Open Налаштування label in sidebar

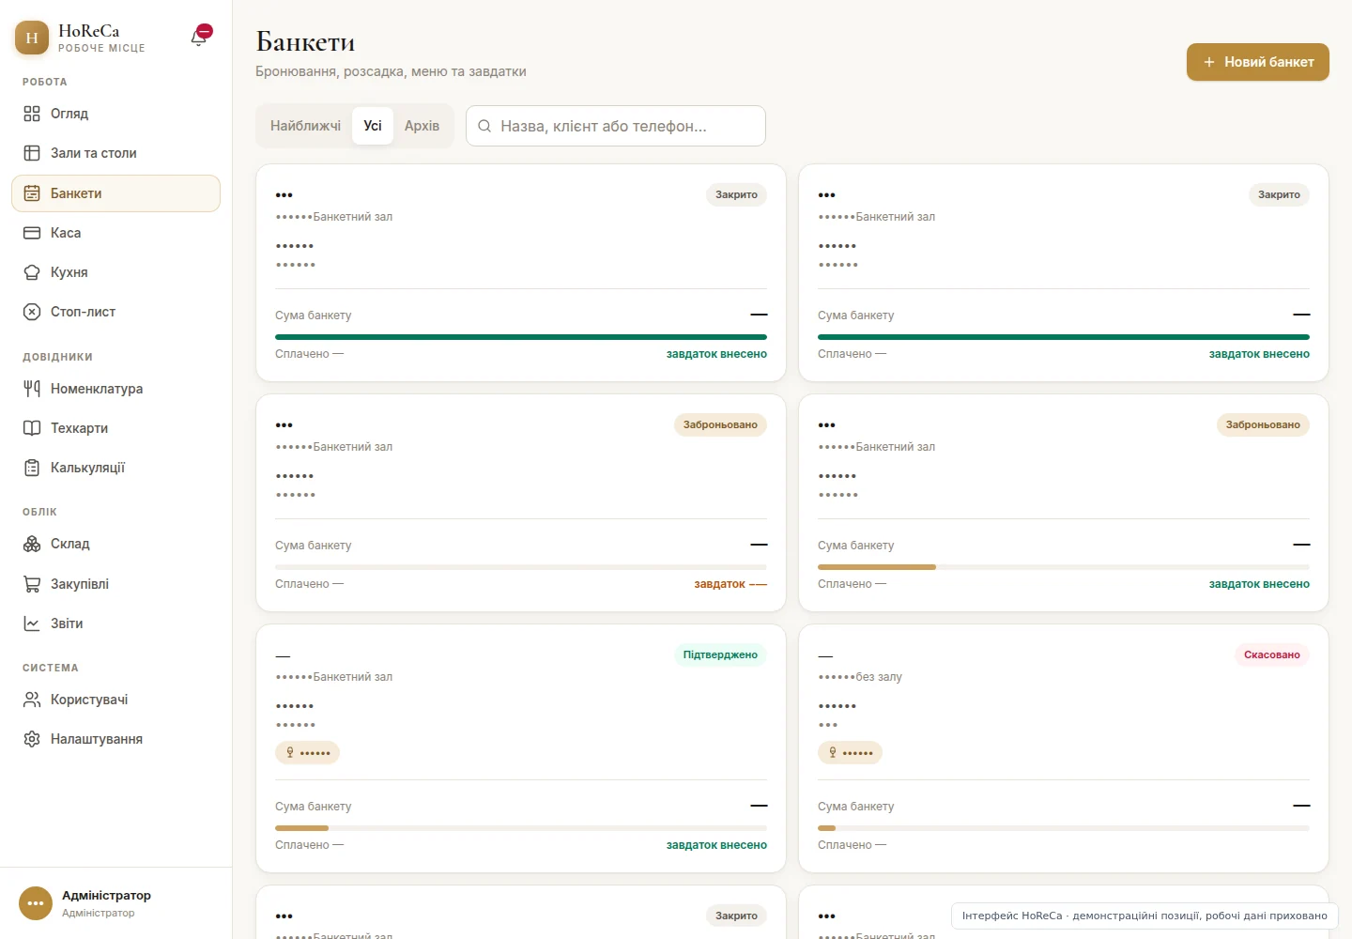(97, 739)
